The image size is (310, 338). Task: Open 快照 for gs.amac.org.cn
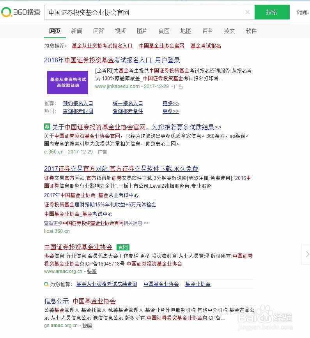87,326
